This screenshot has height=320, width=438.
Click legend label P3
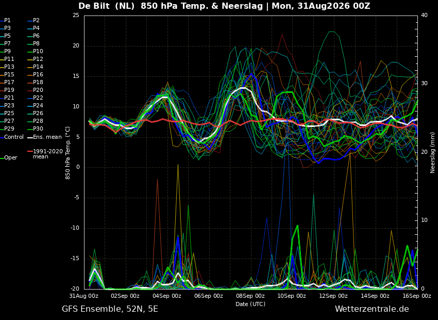(x=7, y=28)
